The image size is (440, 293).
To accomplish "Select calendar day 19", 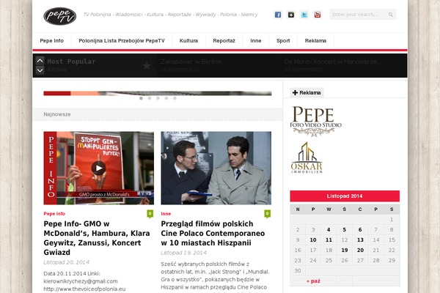I will pyautogui.click(x=345, y=250).
